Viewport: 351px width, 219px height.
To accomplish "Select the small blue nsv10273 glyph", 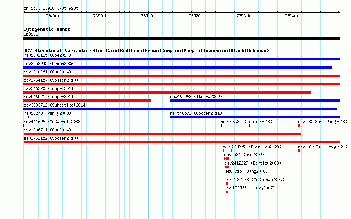I will click(x=26, y=117).
